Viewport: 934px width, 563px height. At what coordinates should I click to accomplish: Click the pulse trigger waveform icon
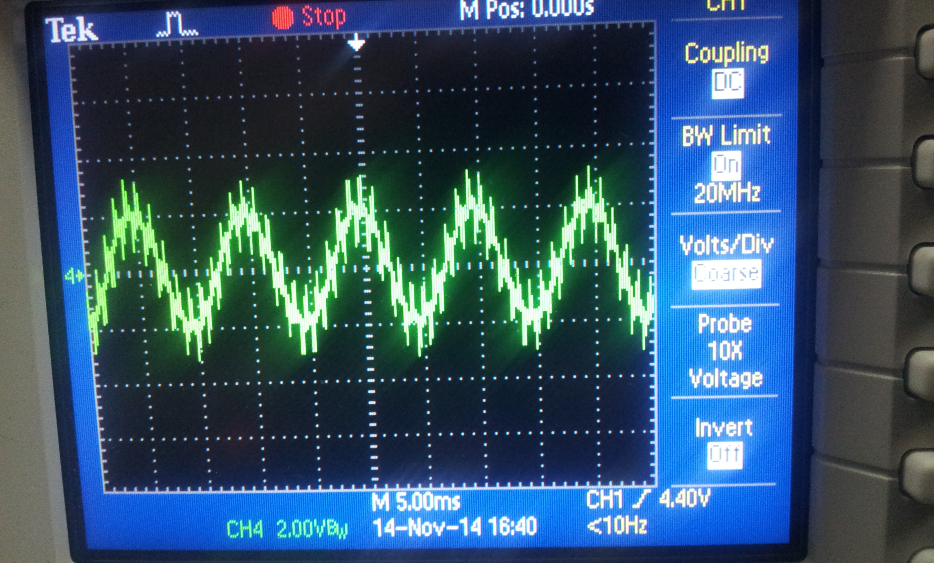177,24
